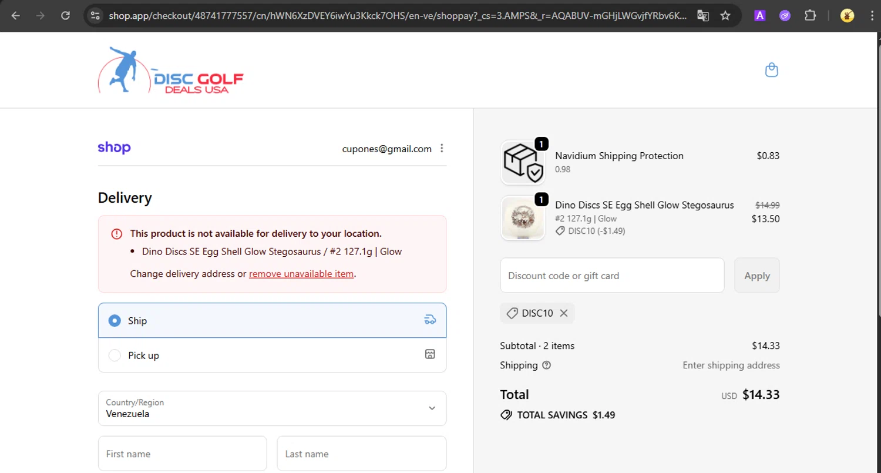Go back to the previous page
The width and height of the screenshot is (881, 473).
[16, 16]
